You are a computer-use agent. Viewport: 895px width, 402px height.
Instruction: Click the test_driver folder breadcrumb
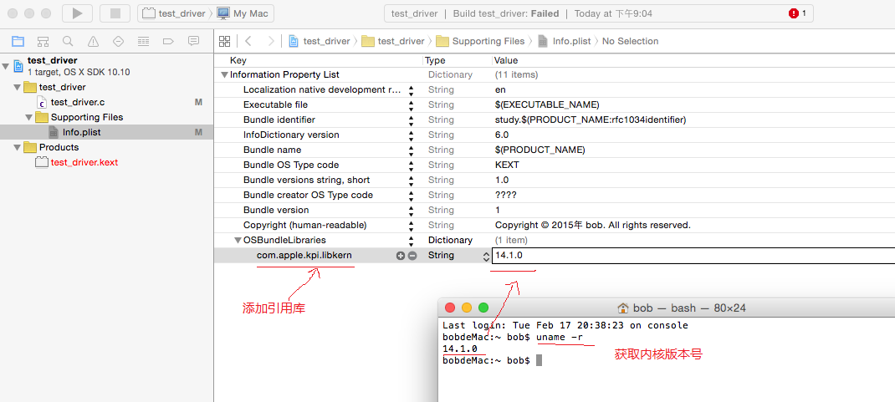(394, 41)
